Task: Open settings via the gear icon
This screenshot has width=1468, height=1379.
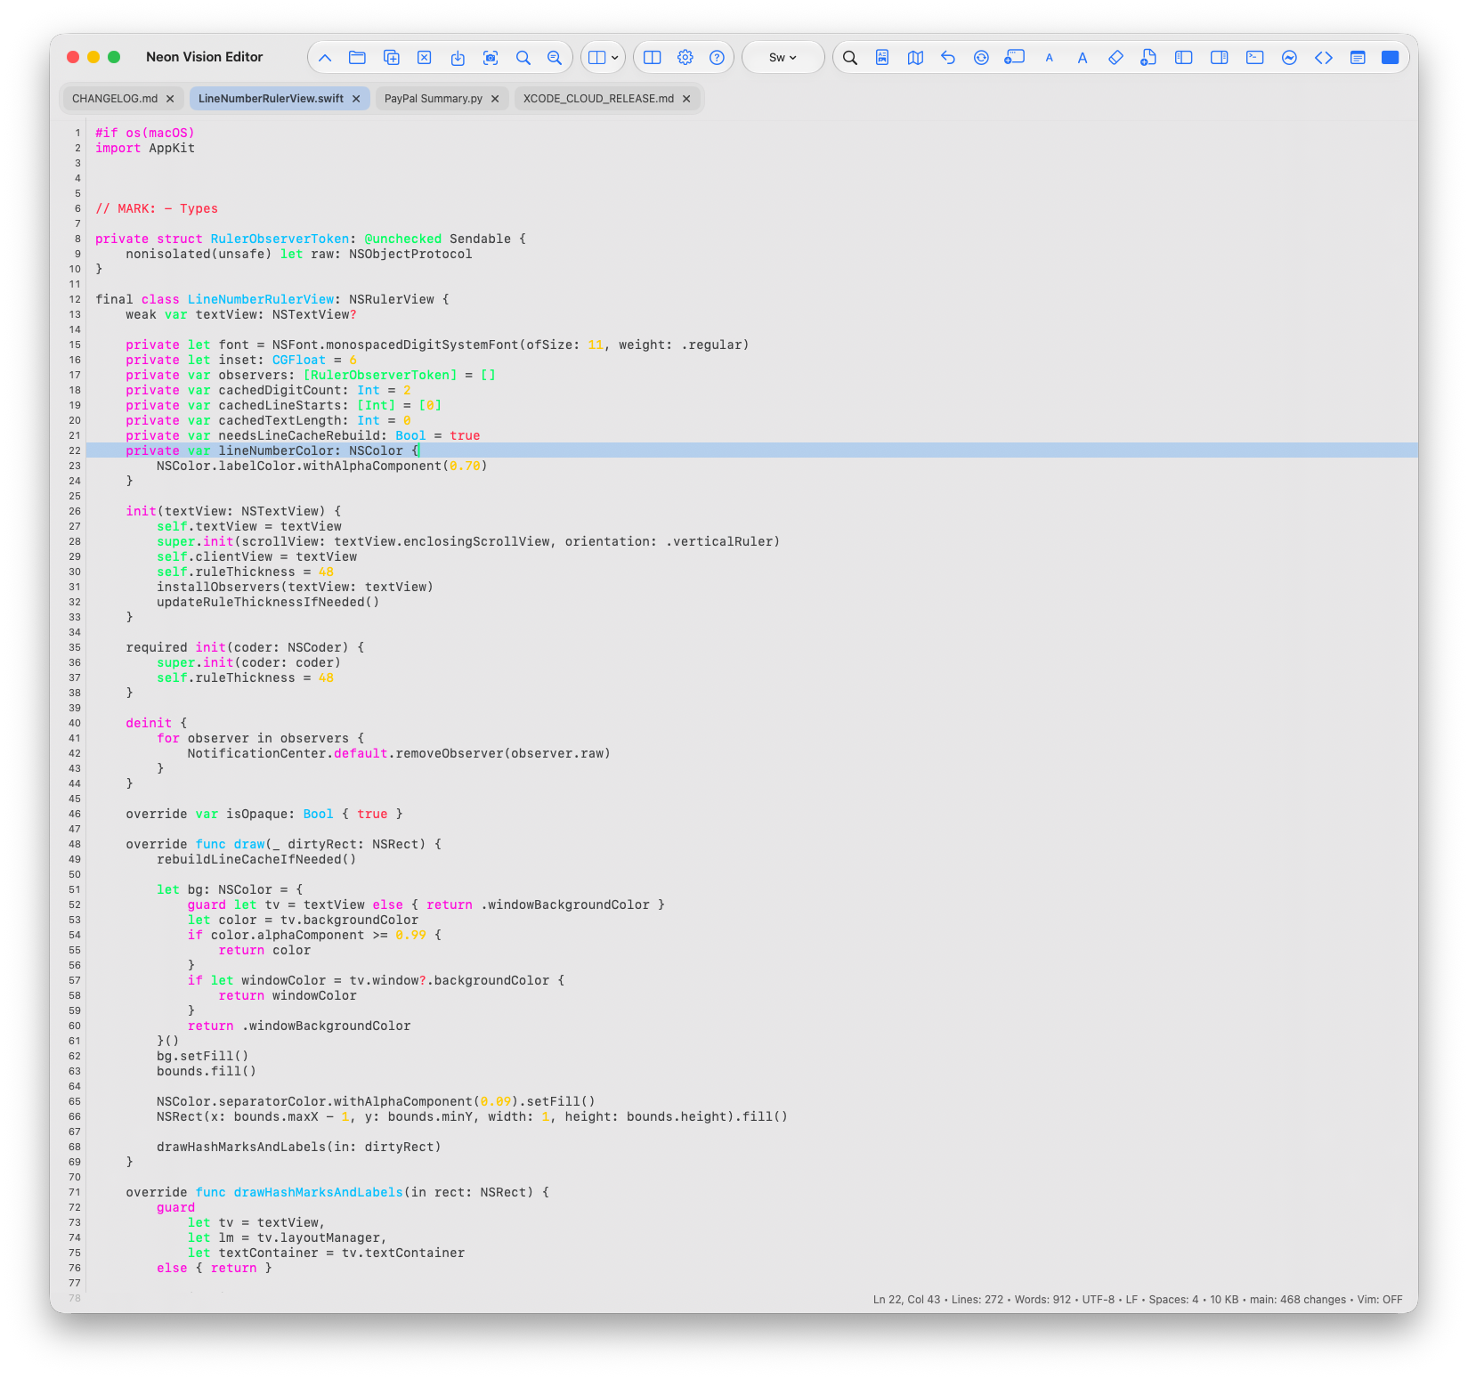Action: point(685,58)
